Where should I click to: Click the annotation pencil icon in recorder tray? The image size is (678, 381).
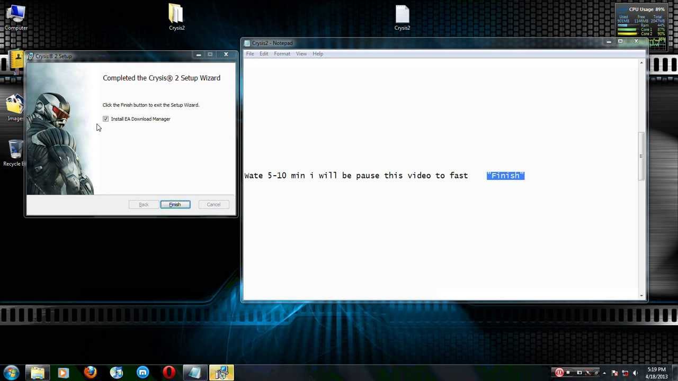tap(588, 373)
